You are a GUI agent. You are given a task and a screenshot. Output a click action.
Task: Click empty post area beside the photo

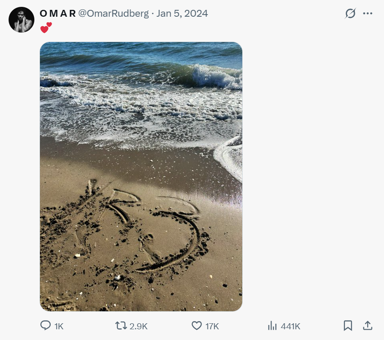[x=309, y=172]
